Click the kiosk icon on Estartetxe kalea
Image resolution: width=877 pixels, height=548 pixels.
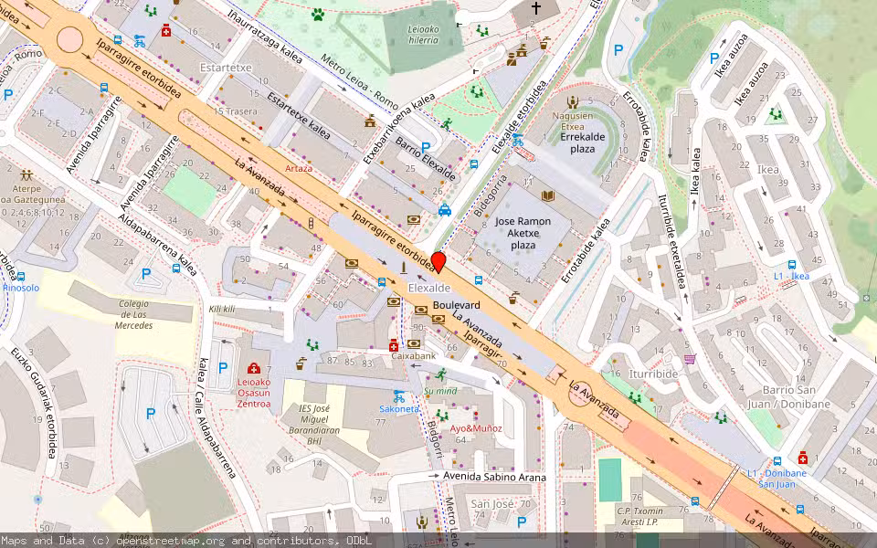click(x=370, y=121)
